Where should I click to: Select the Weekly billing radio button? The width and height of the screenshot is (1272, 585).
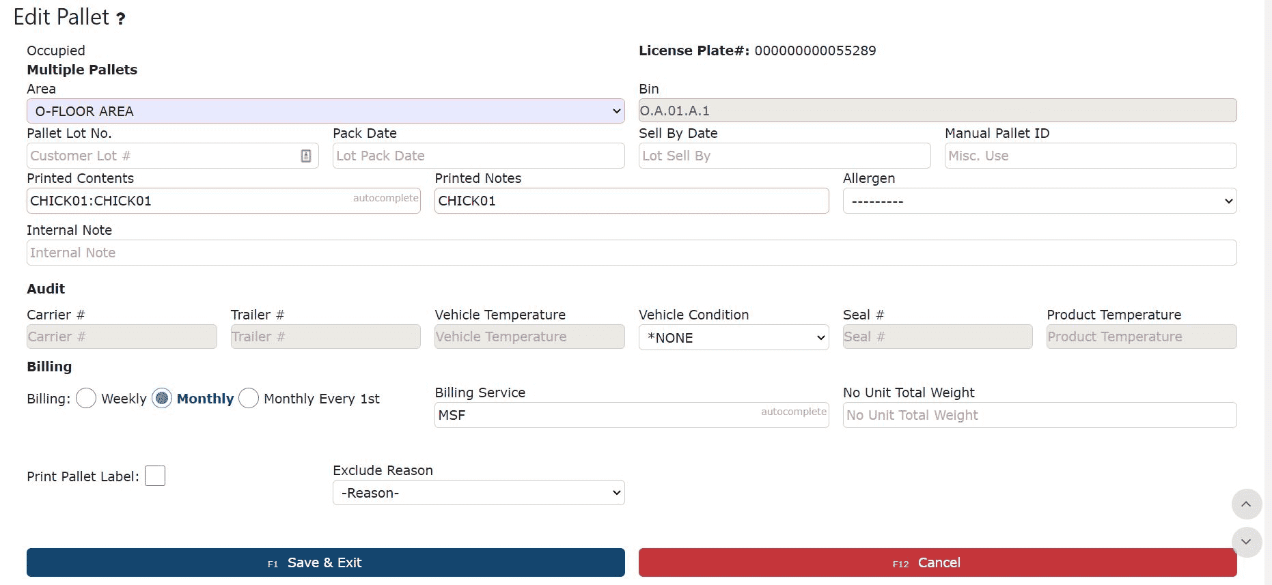[x=86, y=398]
